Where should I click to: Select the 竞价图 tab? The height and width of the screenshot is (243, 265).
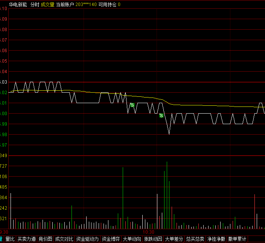coord(45,239)
